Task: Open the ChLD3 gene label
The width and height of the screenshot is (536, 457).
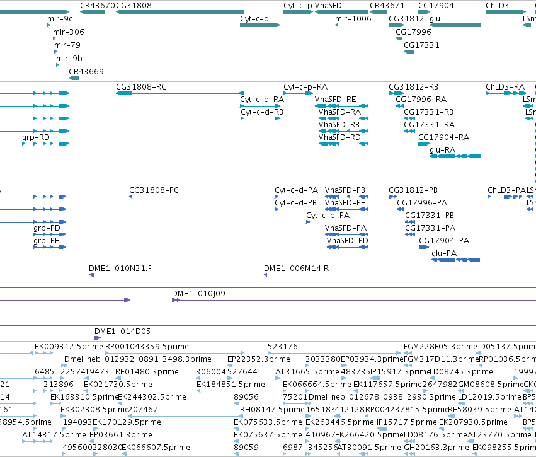Action: (498, 6)
